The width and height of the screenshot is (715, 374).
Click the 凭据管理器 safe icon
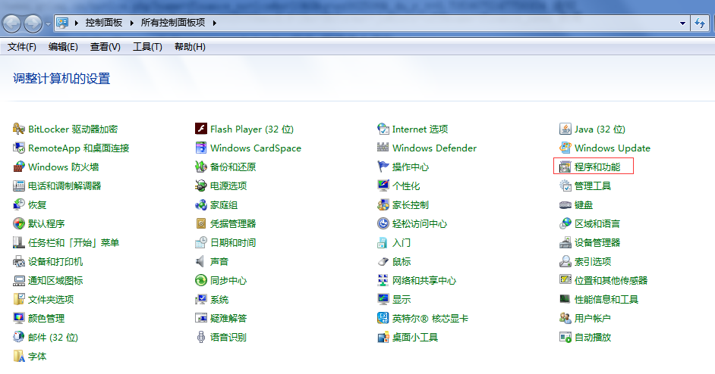coord(201,224)
